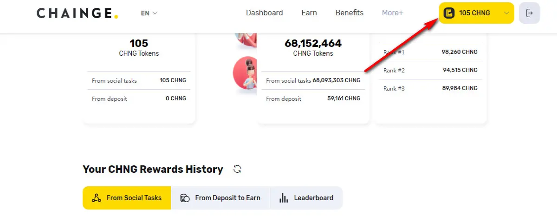Click the 98,260 CHNG value

click(460, 52)
